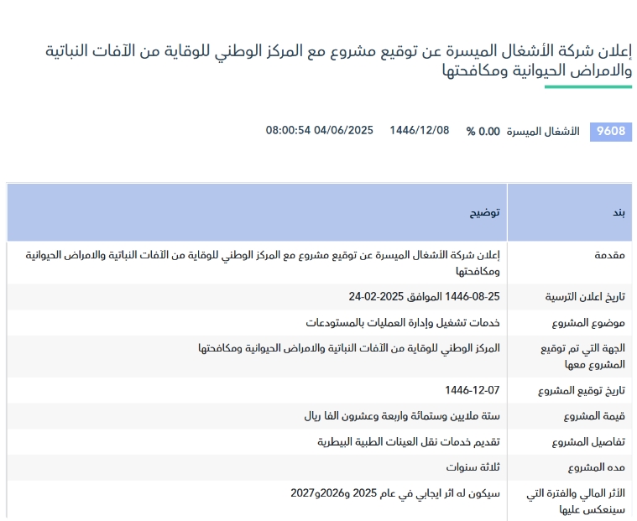This screenshot has width=637, height=521.
Task: Click the announcement title heading
Action: click(x=338, y=60)
